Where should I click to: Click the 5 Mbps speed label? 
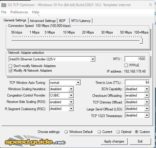pyautogui.click(x=50, y=32)
